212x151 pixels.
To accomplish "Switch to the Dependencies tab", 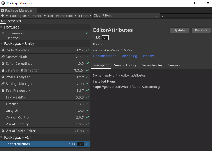I will (x=152, y=65).
